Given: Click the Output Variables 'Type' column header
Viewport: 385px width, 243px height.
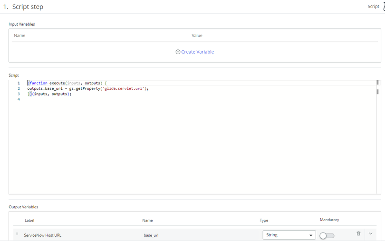Looking at the screenshot, I should tap(264, 220).
